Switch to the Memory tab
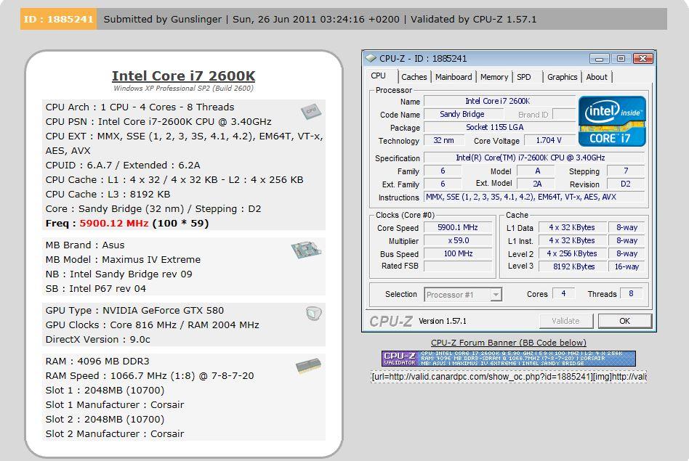Viewport: 689px width, 461px height. [494, 77]
